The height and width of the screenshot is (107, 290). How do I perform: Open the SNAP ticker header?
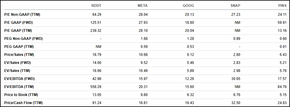[x=235, y=6]
